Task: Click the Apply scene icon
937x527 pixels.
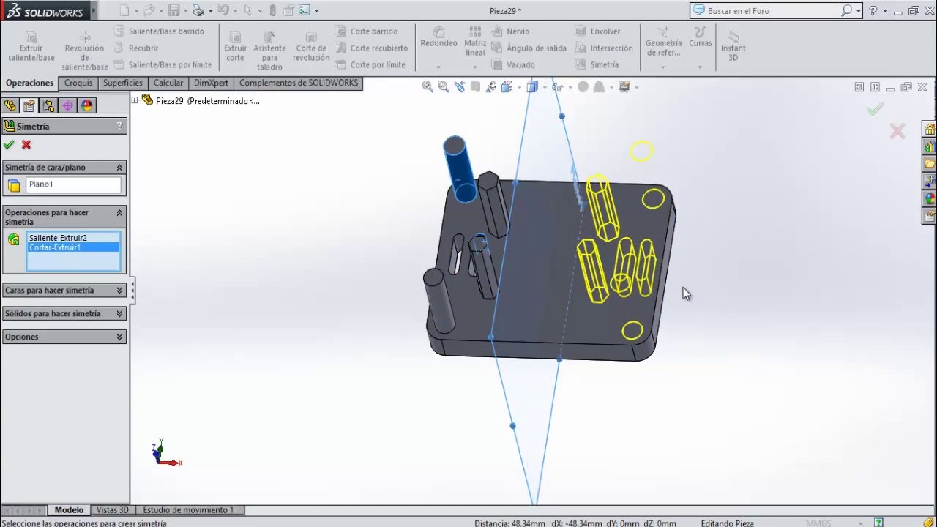Action: point(599,86)
